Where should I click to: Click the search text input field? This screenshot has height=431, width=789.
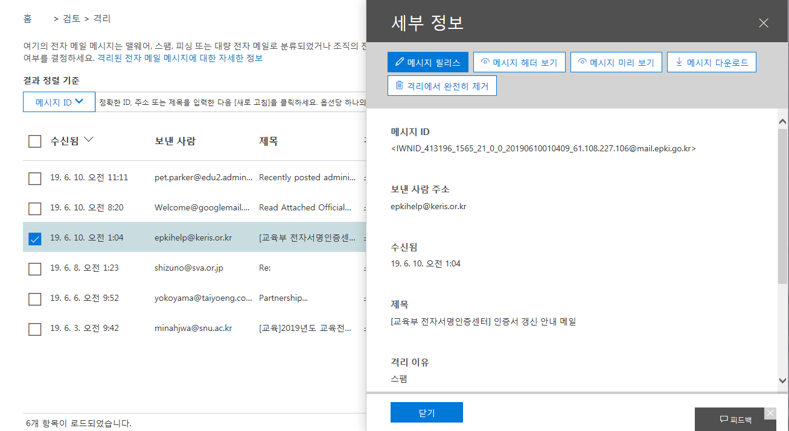231,102
